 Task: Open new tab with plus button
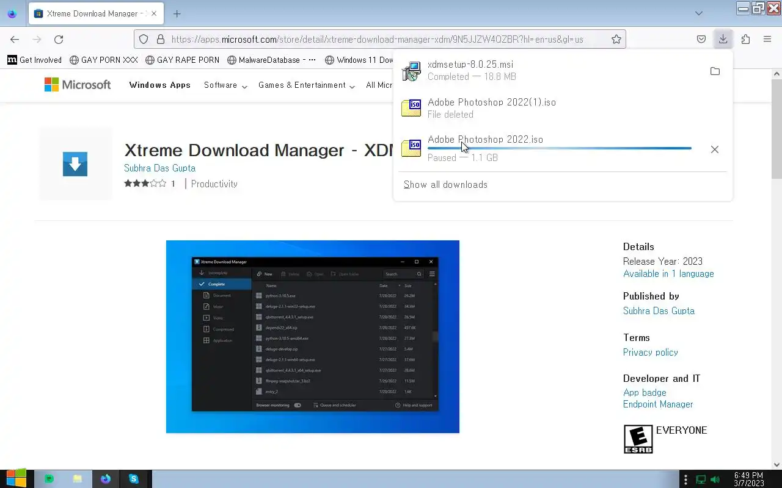pyautogui.click(x=177, y=13)
